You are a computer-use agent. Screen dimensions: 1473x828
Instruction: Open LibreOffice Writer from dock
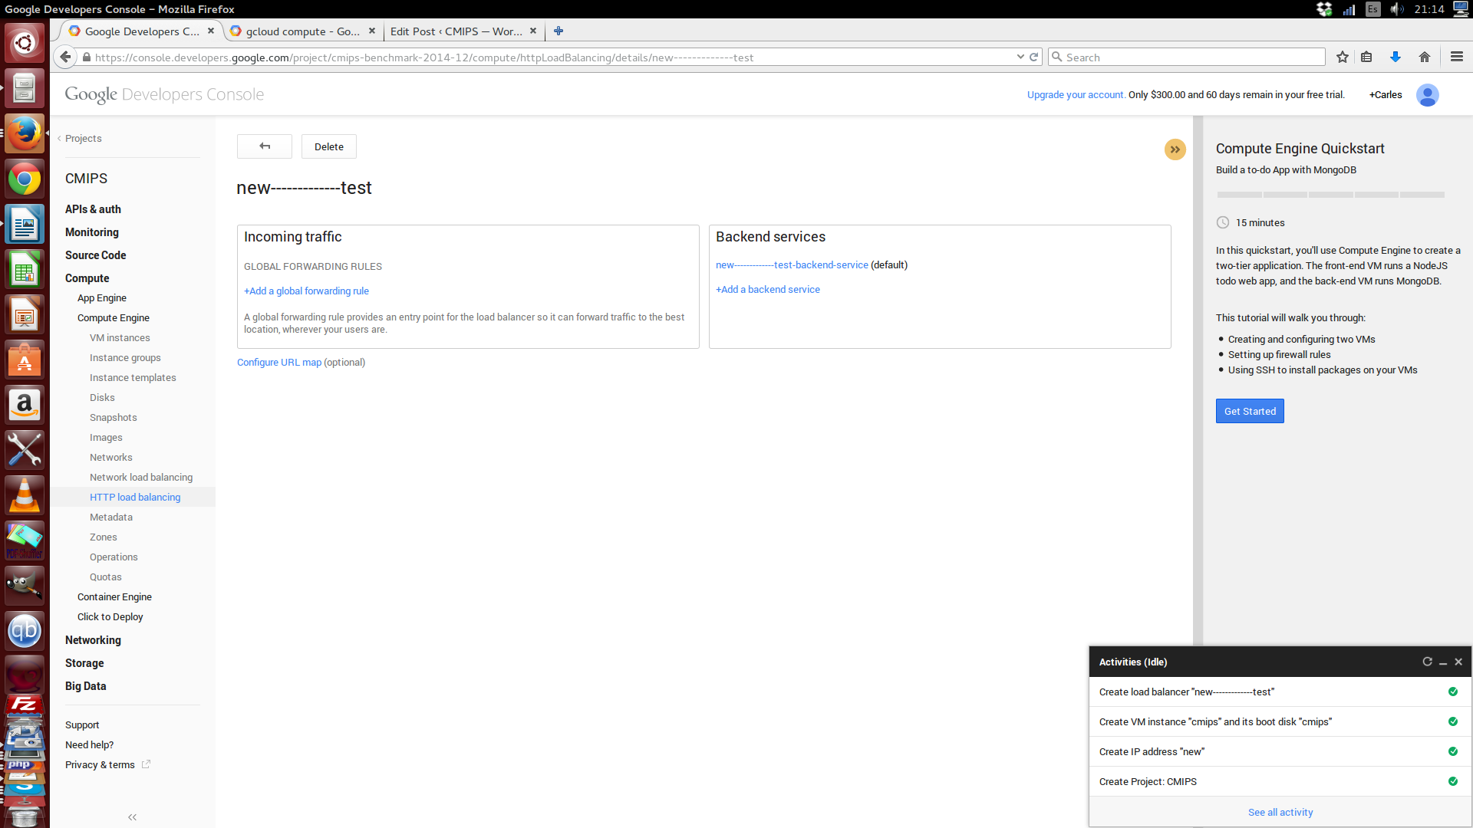25,225
